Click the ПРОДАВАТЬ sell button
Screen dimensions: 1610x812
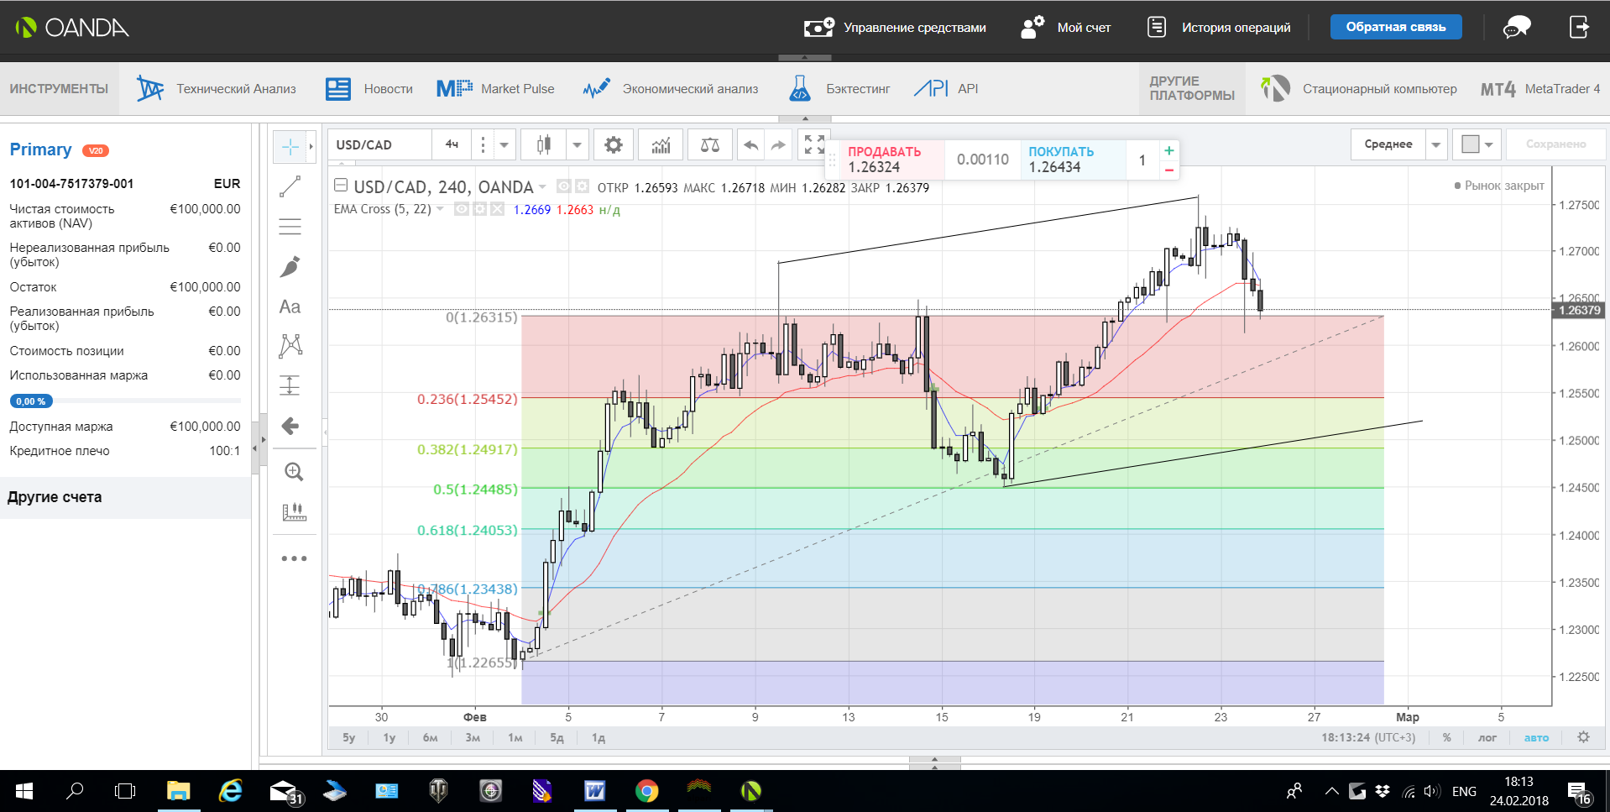(x=891, y=160)
